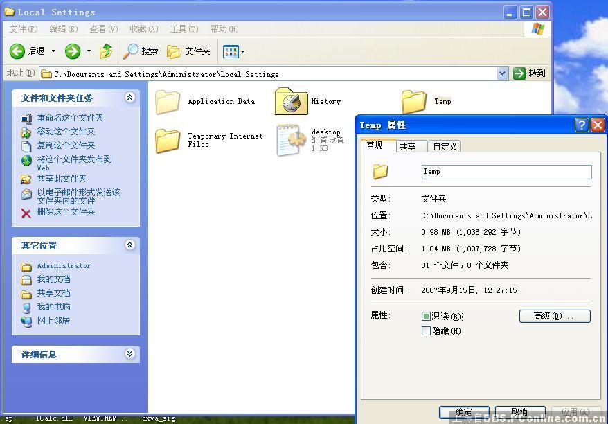
Task: Open the Views toolbar dropdown
Action: coord(234,51)
